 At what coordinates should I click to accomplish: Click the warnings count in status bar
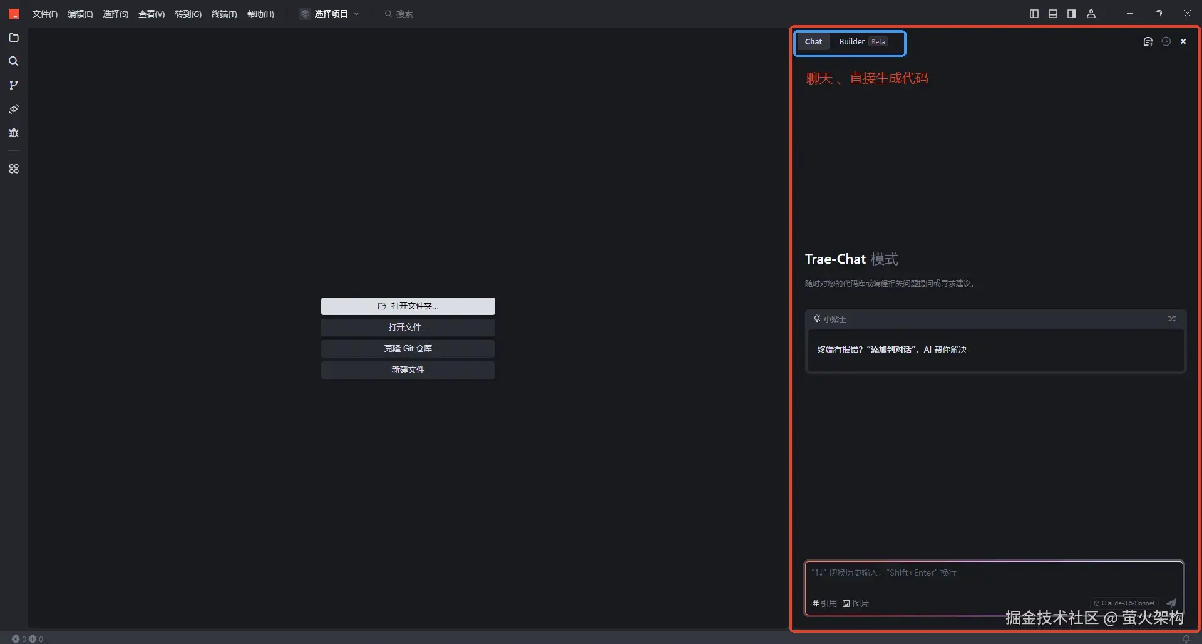(x=36, y=639)
